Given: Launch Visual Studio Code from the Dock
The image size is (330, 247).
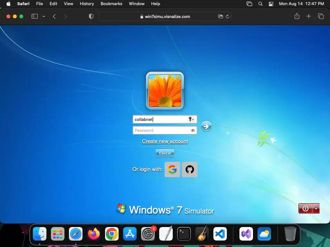Looking at the screenshot, I should (x=220, y=234).
